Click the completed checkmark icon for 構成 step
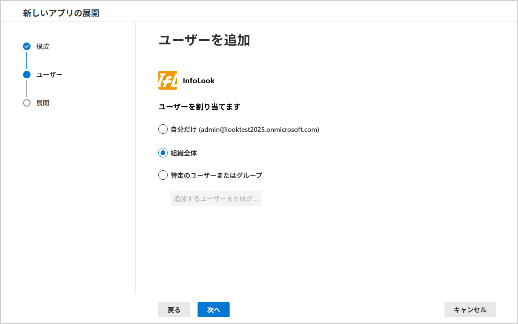 click(x=26, y=46)
